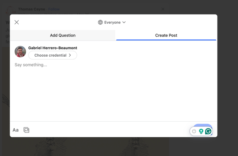Click the arrow inside Choose credential
Viewport: 238px width, 156px height.
click(70, 55)
